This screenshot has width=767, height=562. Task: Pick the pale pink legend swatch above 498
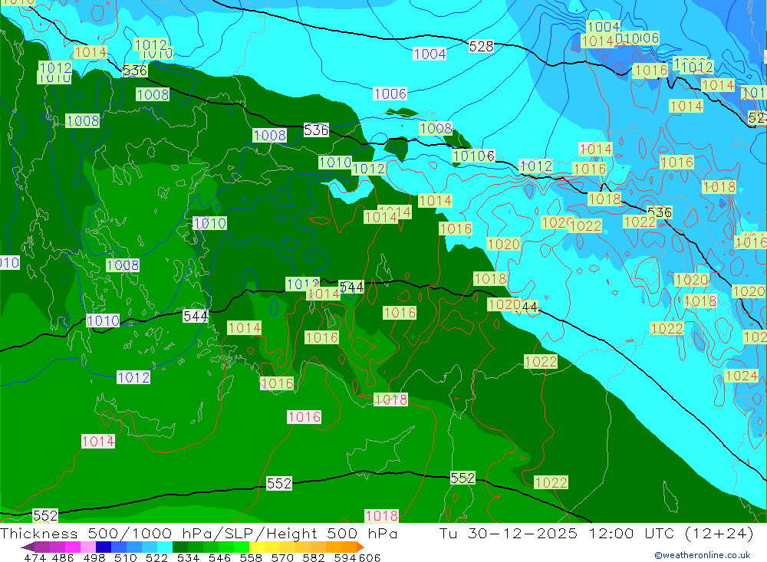point(88,547)
